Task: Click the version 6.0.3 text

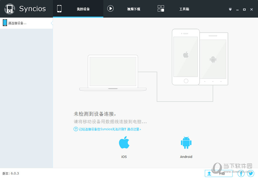Action: 11,173
